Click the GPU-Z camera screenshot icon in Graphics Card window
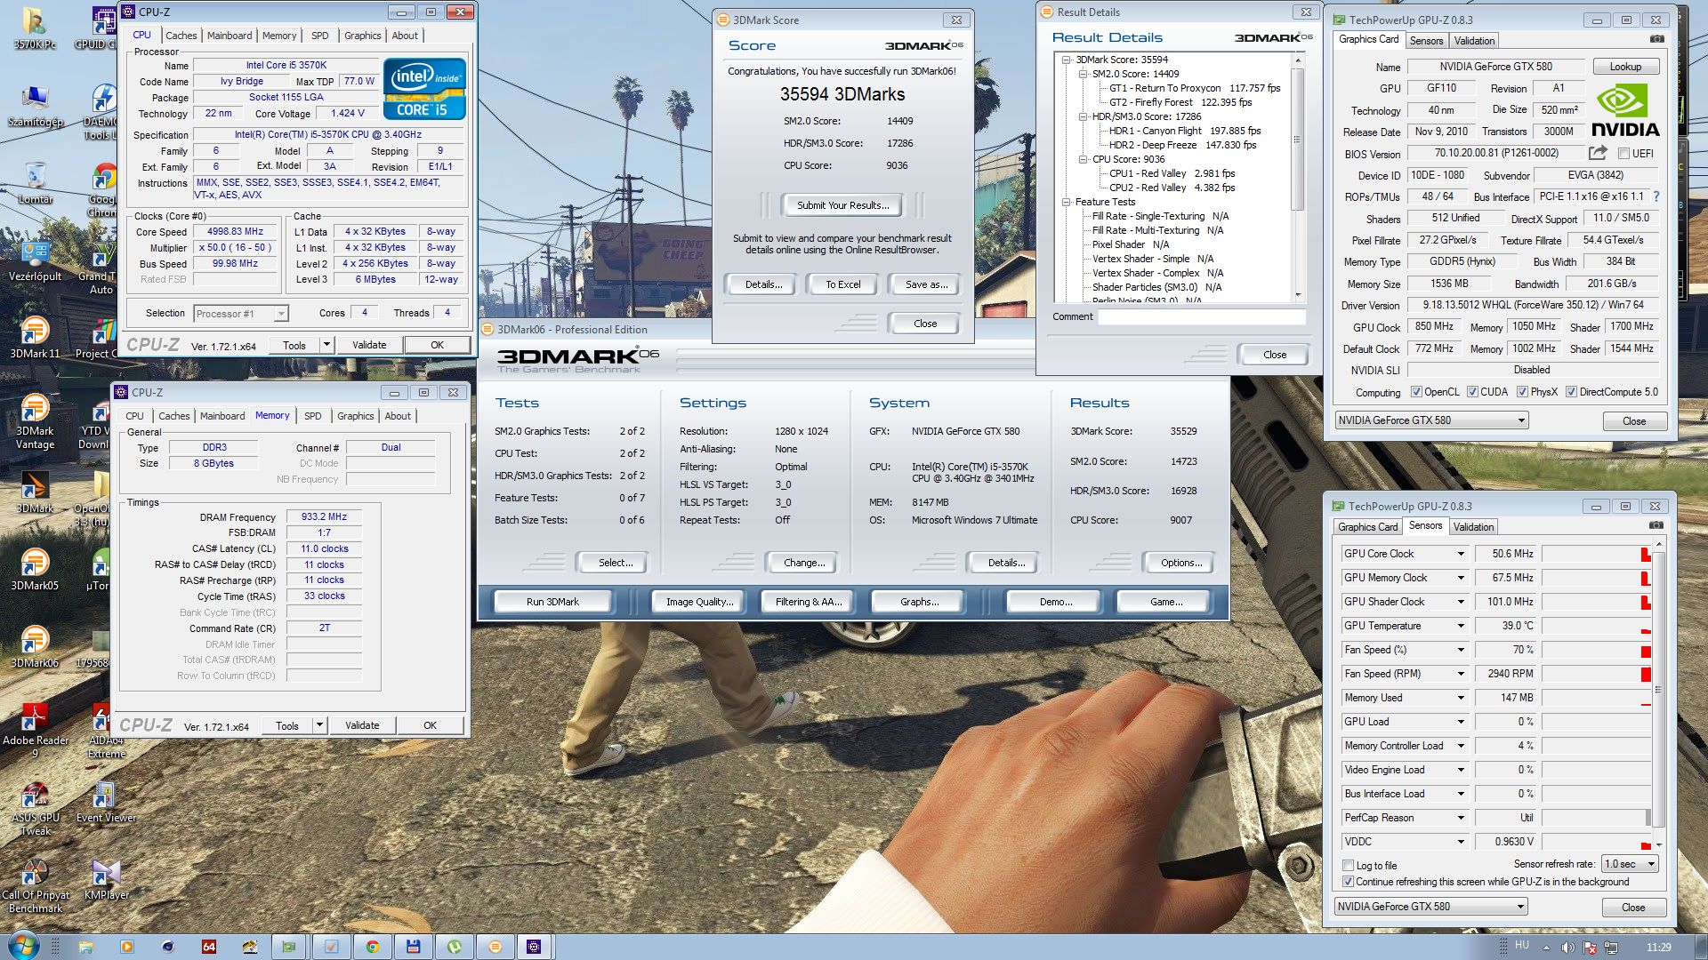Image resolution: width=1708 pixels, height=960 pixels. [1656, 39]
